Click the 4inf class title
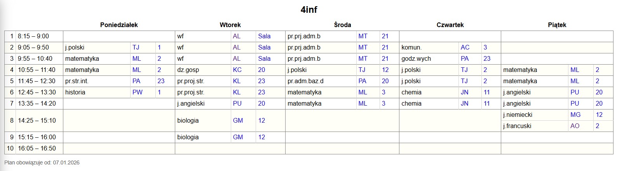 point(309,10)
